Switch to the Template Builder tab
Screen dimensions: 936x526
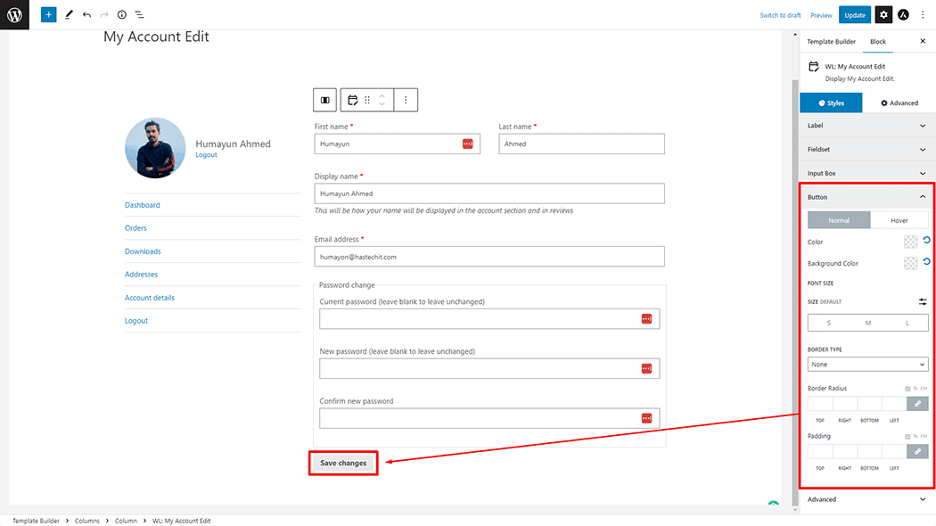831,42
